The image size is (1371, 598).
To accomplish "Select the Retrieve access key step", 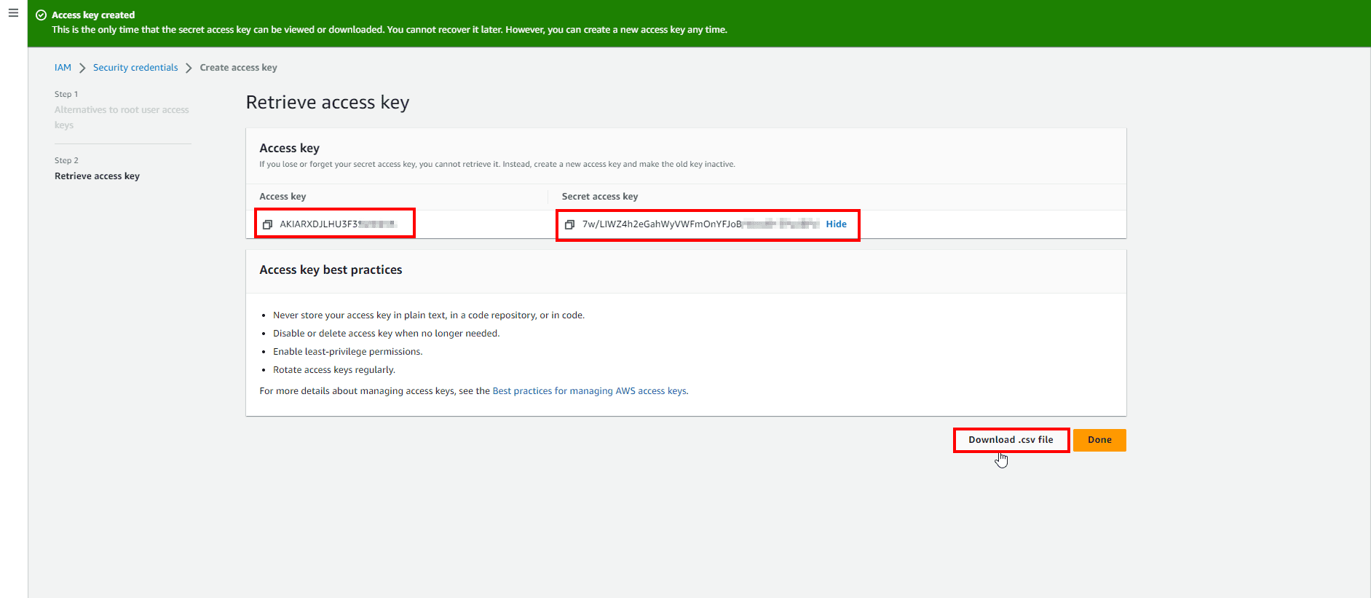I will click(x=97, y=176).
